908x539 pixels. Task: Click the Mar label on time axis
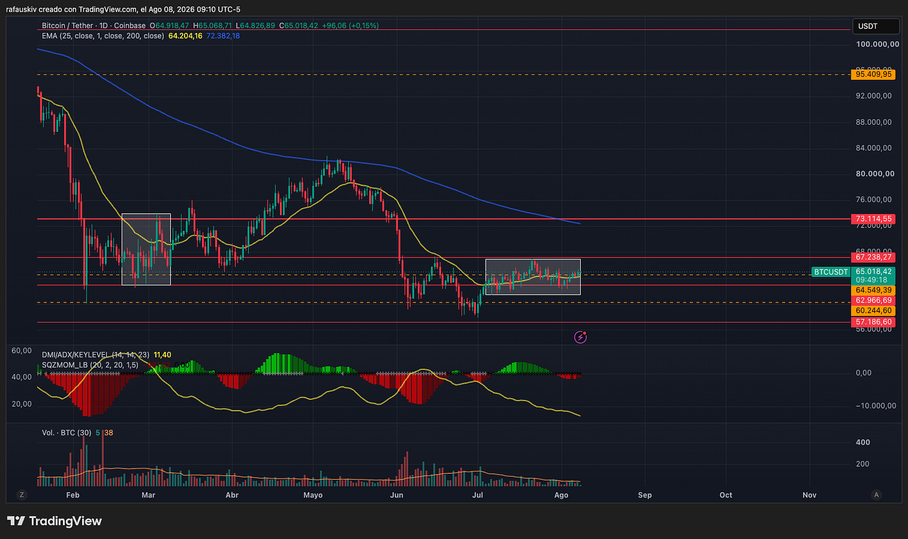coord(148,495)
